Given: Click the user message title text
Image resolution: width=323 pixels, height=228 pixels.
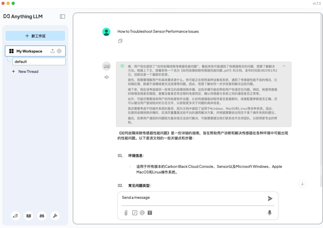Looking at the screenshot, I should pos(158,31).
